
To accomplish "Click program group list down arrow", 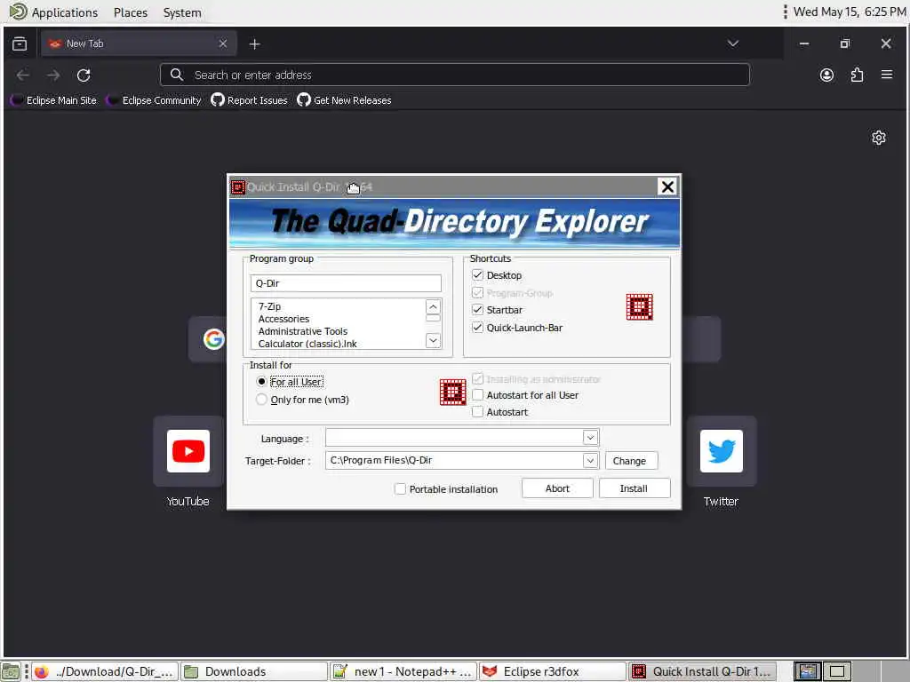I will (433, 340).
